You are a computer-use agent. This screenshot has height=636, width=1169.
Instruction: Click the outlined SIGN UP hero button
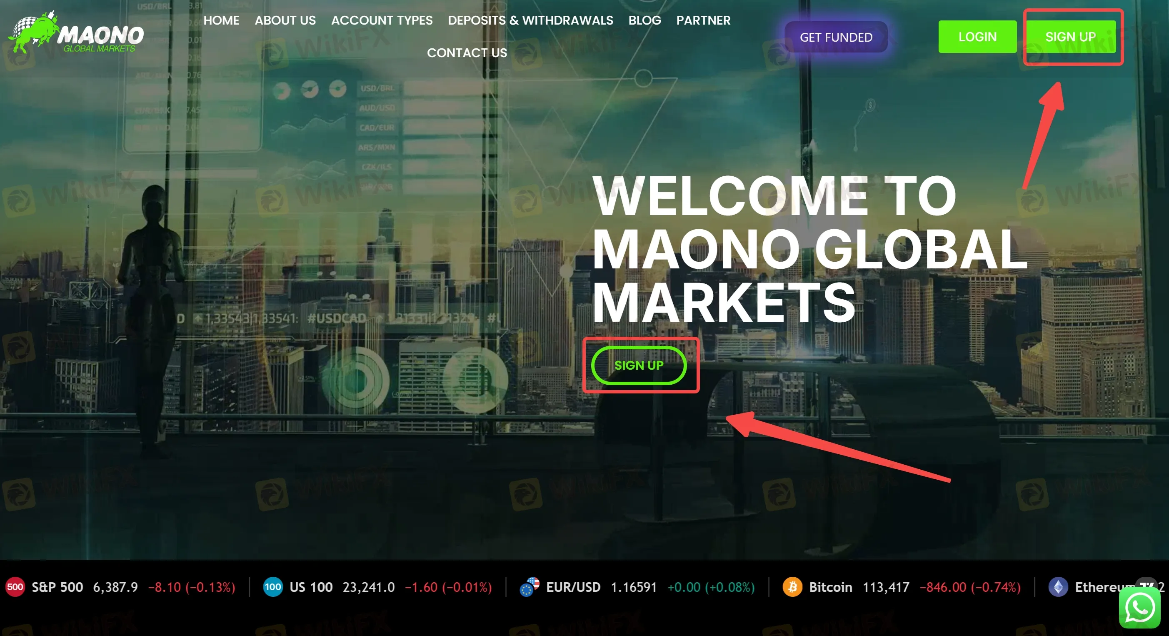click(639, 366)
